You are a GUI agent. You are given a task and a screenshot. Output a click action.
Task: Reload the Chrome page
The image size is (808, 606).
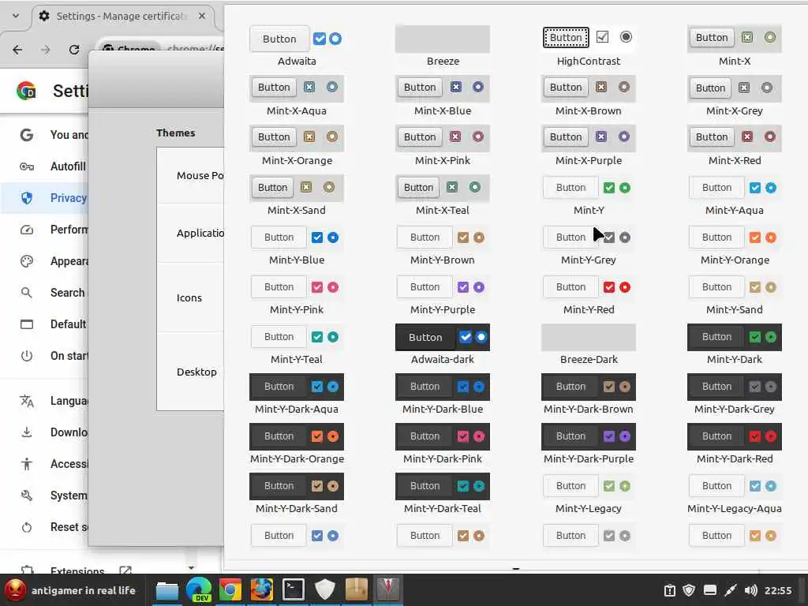74,50
